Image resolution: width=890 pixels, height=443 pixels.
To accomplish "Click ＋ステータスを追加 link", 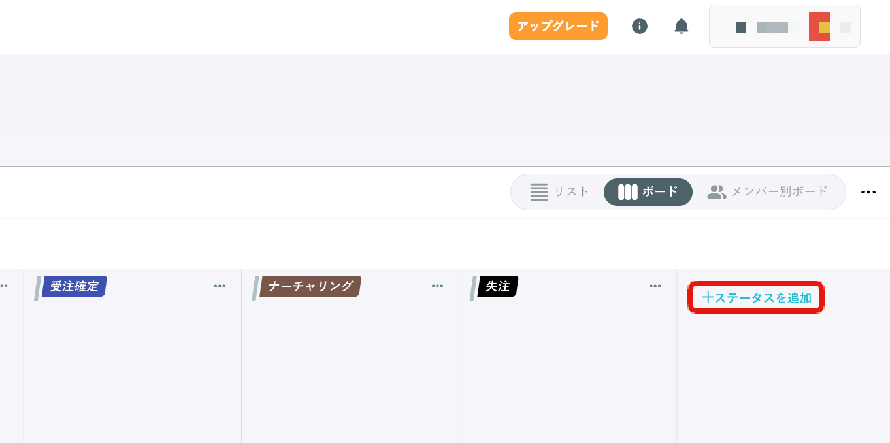I will [x=756, y=298].
